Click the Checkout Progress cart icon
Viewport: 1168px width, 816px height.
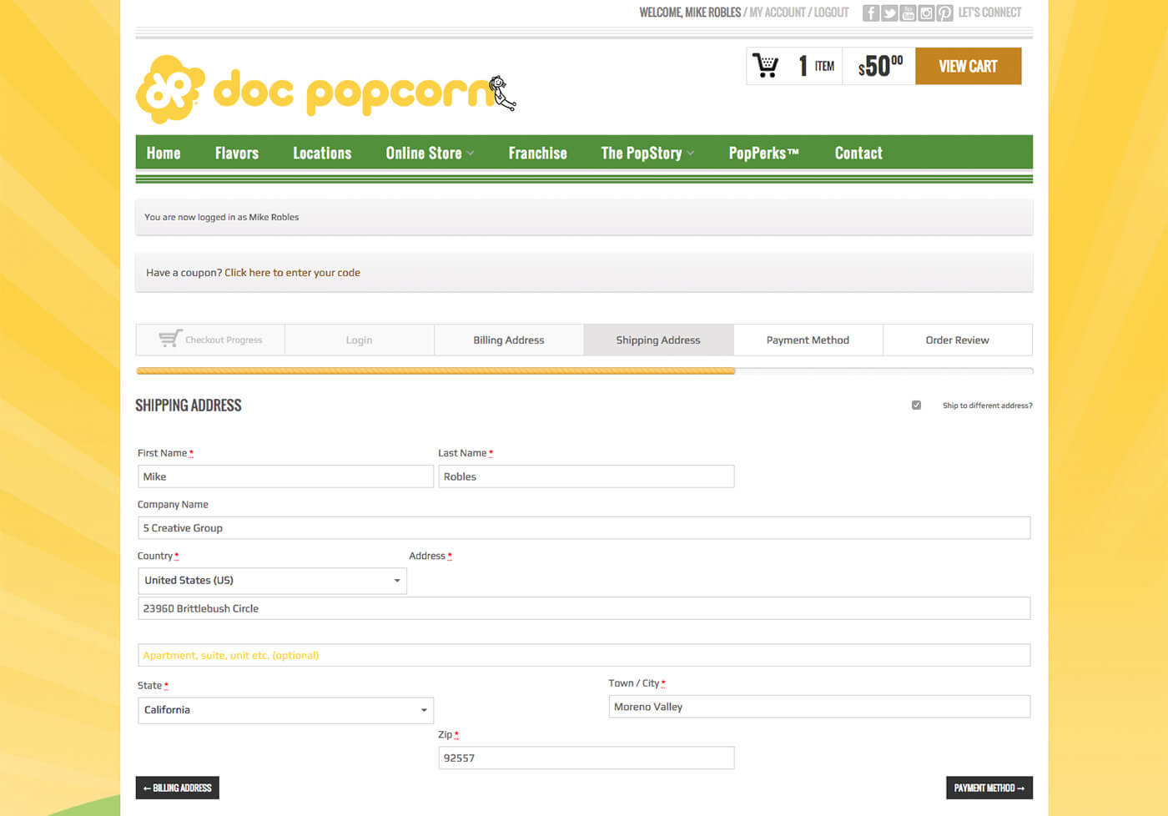click(x=170, y=339)
